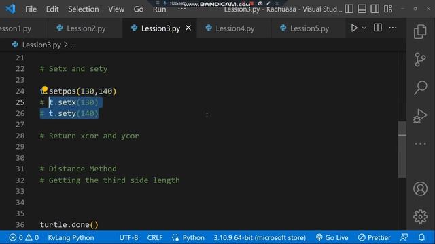Click KvLang Python status item
This screenshot has height=244, width=435.
click(71, 237)
